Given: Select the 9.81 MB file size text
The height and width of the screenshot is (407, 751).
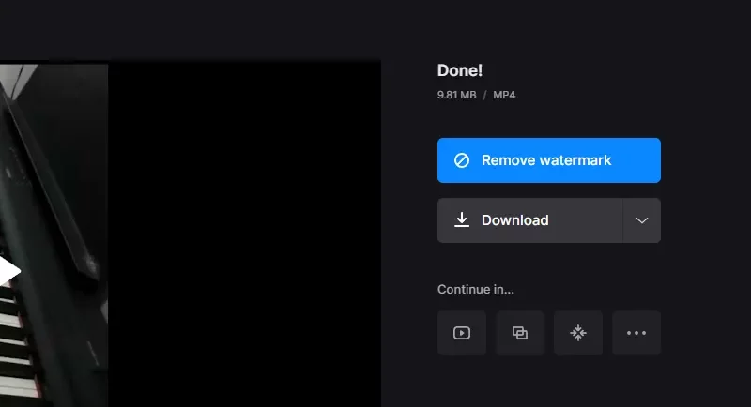Looking at the screenshot, I should 456,95.
